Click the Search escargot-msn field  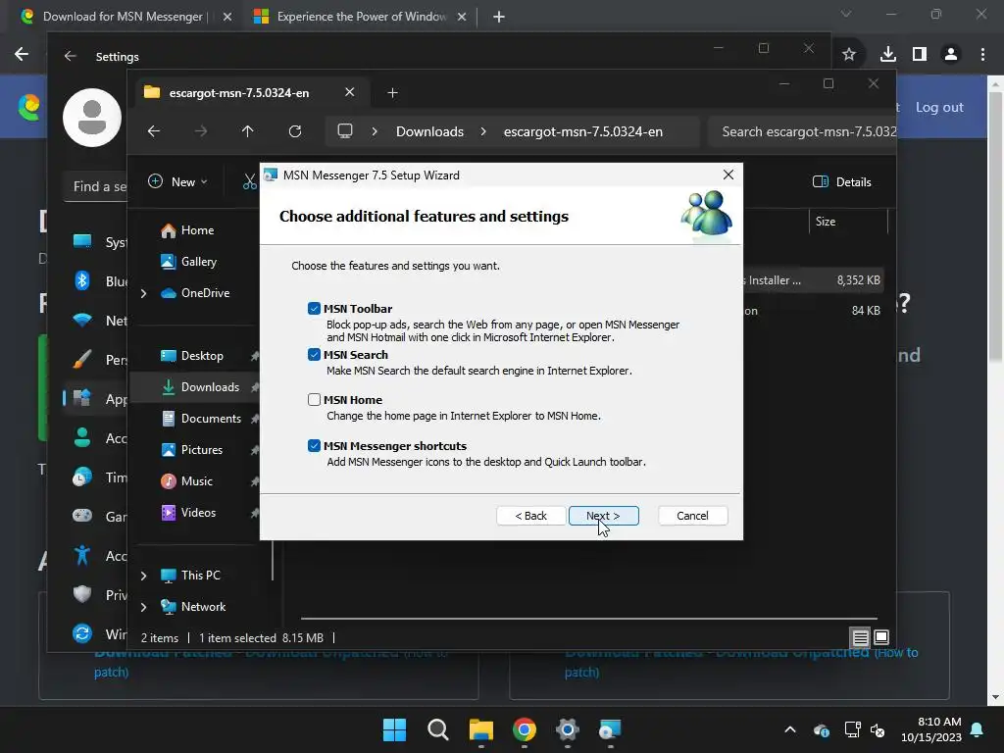(x=802, y=131)
